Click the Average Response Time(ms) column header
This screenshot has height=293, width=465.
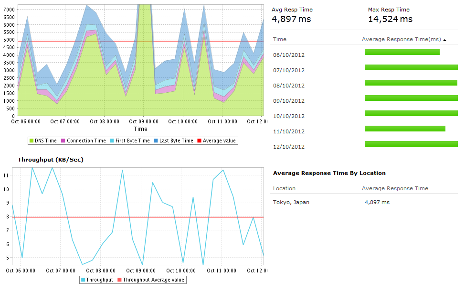click(x=401, y=39)
